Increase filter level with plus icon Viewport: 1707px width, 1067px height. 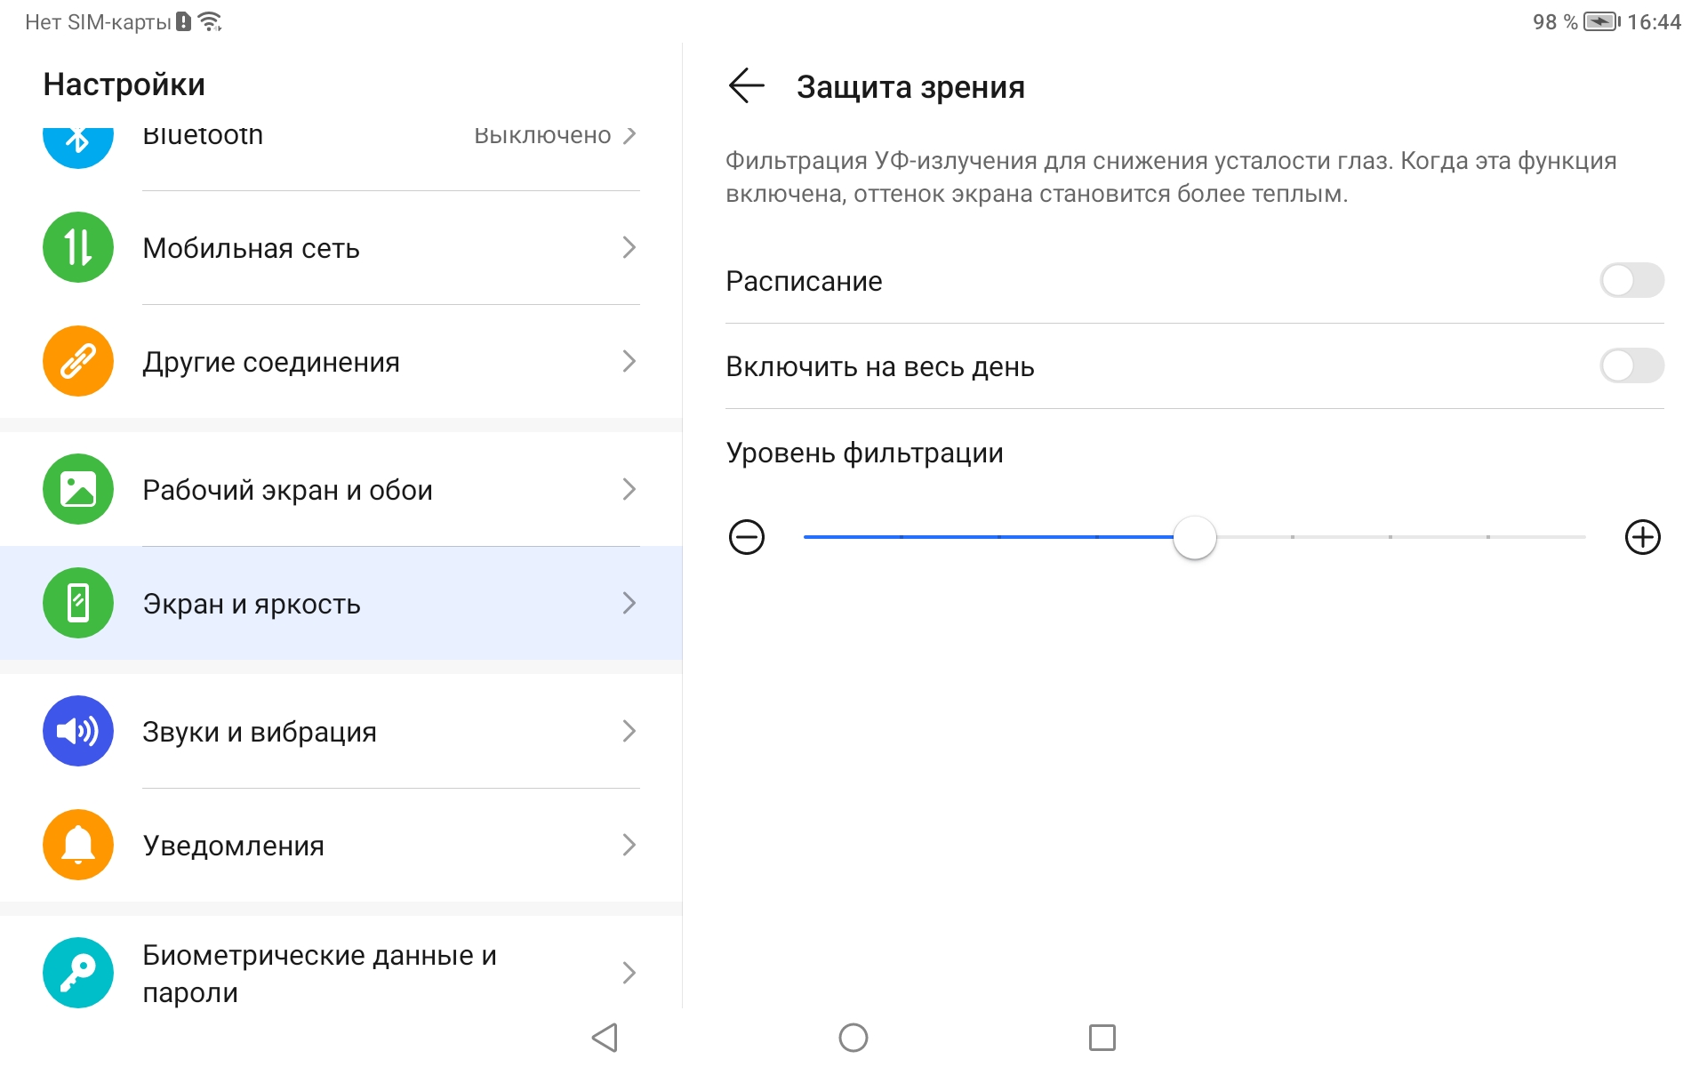[x=1642, y=537]
